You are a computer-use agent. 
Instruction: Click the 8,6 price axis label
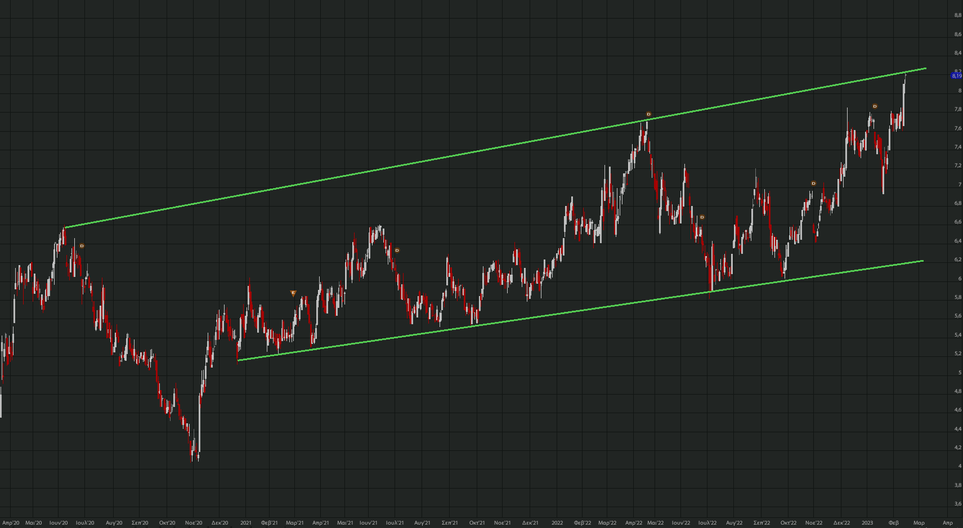958,34
